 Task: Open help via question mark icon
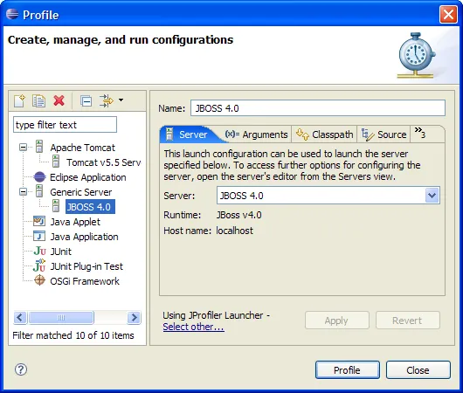point(21,369)
